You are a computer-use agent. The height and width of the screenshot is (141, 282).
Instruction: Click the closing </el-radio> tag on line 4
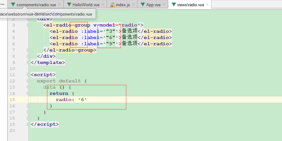[155, 32]
